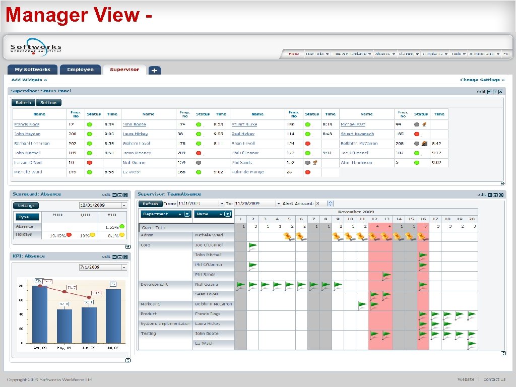516x387 pixels.
Task: Open the From date dropdown in Team Absence
Action: (222, 204)
